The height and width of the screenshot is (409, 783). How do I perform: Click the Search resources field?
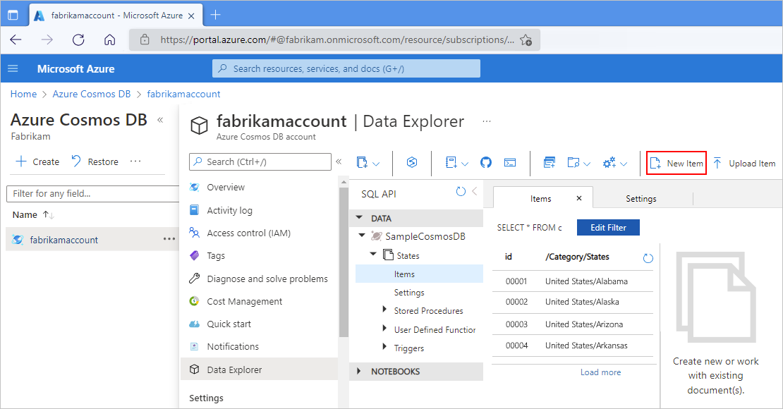(346, 68)
